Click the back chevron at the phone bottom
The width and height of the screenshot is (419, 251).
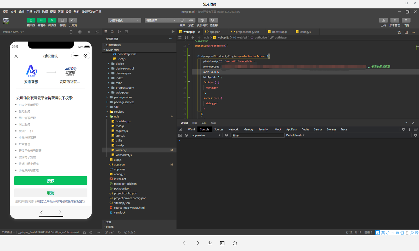[41, 212]
